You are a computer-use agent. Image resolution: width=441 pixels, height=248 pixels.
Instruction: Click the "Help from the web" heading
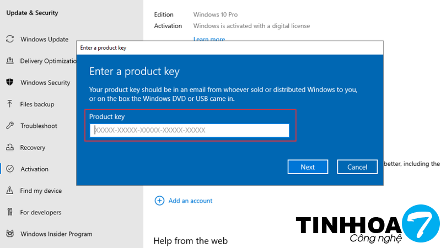(190, 240)
